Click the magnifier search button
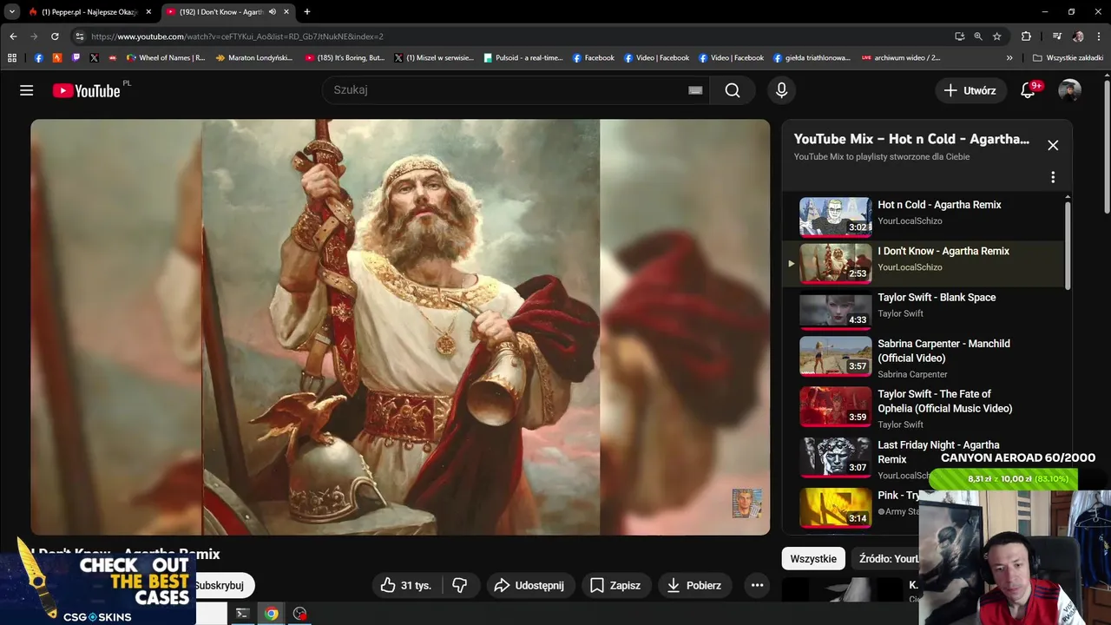The width and height of the screenshot is (1111, 625). (733, 90)
